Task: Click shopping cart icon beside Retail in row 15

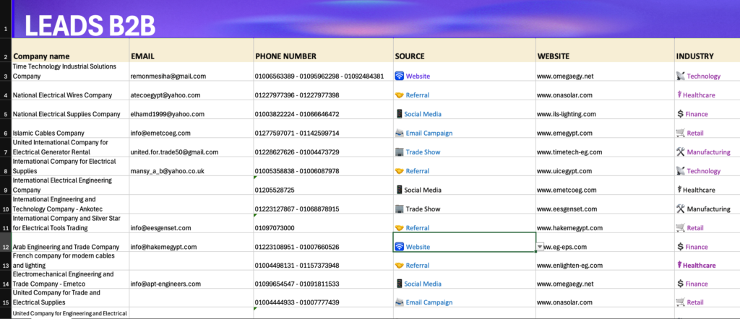Action: pos(681,302)
